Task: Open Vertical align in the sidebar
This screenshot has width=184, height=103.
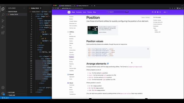Action: (x=73, y=68)
